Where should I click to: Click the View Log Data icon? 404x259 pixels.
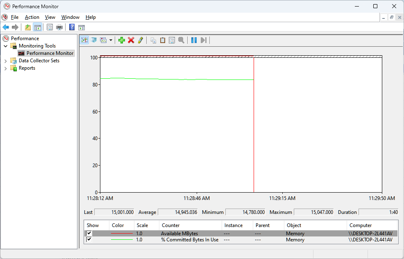tap(94, 40)
